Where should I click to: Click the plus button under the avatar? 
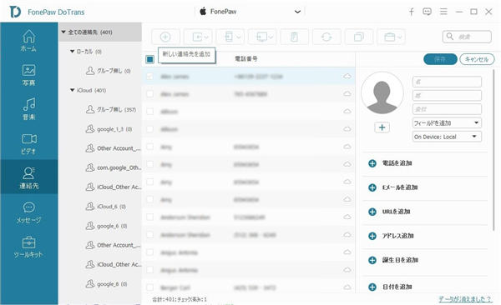pyautogui.click(x=382, y=127)
